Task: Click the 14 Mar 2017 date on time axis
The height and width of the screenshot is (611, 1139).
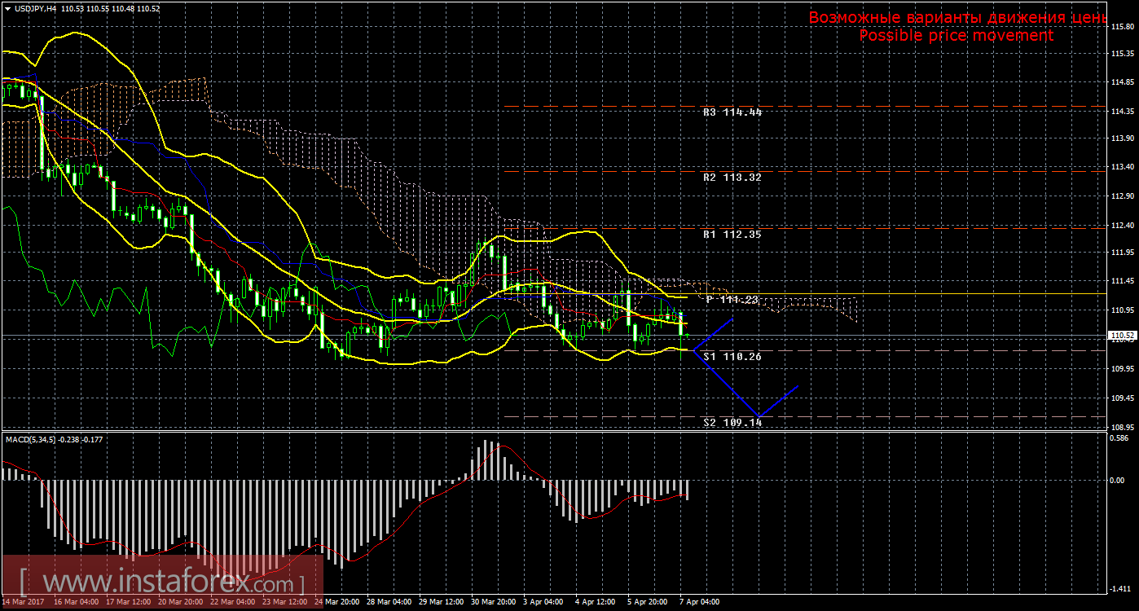Action: coord(23,602)
